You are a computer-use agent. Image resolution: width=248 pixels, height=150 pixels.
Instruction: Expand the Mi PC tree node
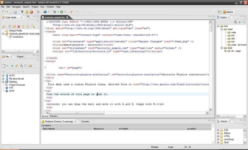(x=3, y=75)
